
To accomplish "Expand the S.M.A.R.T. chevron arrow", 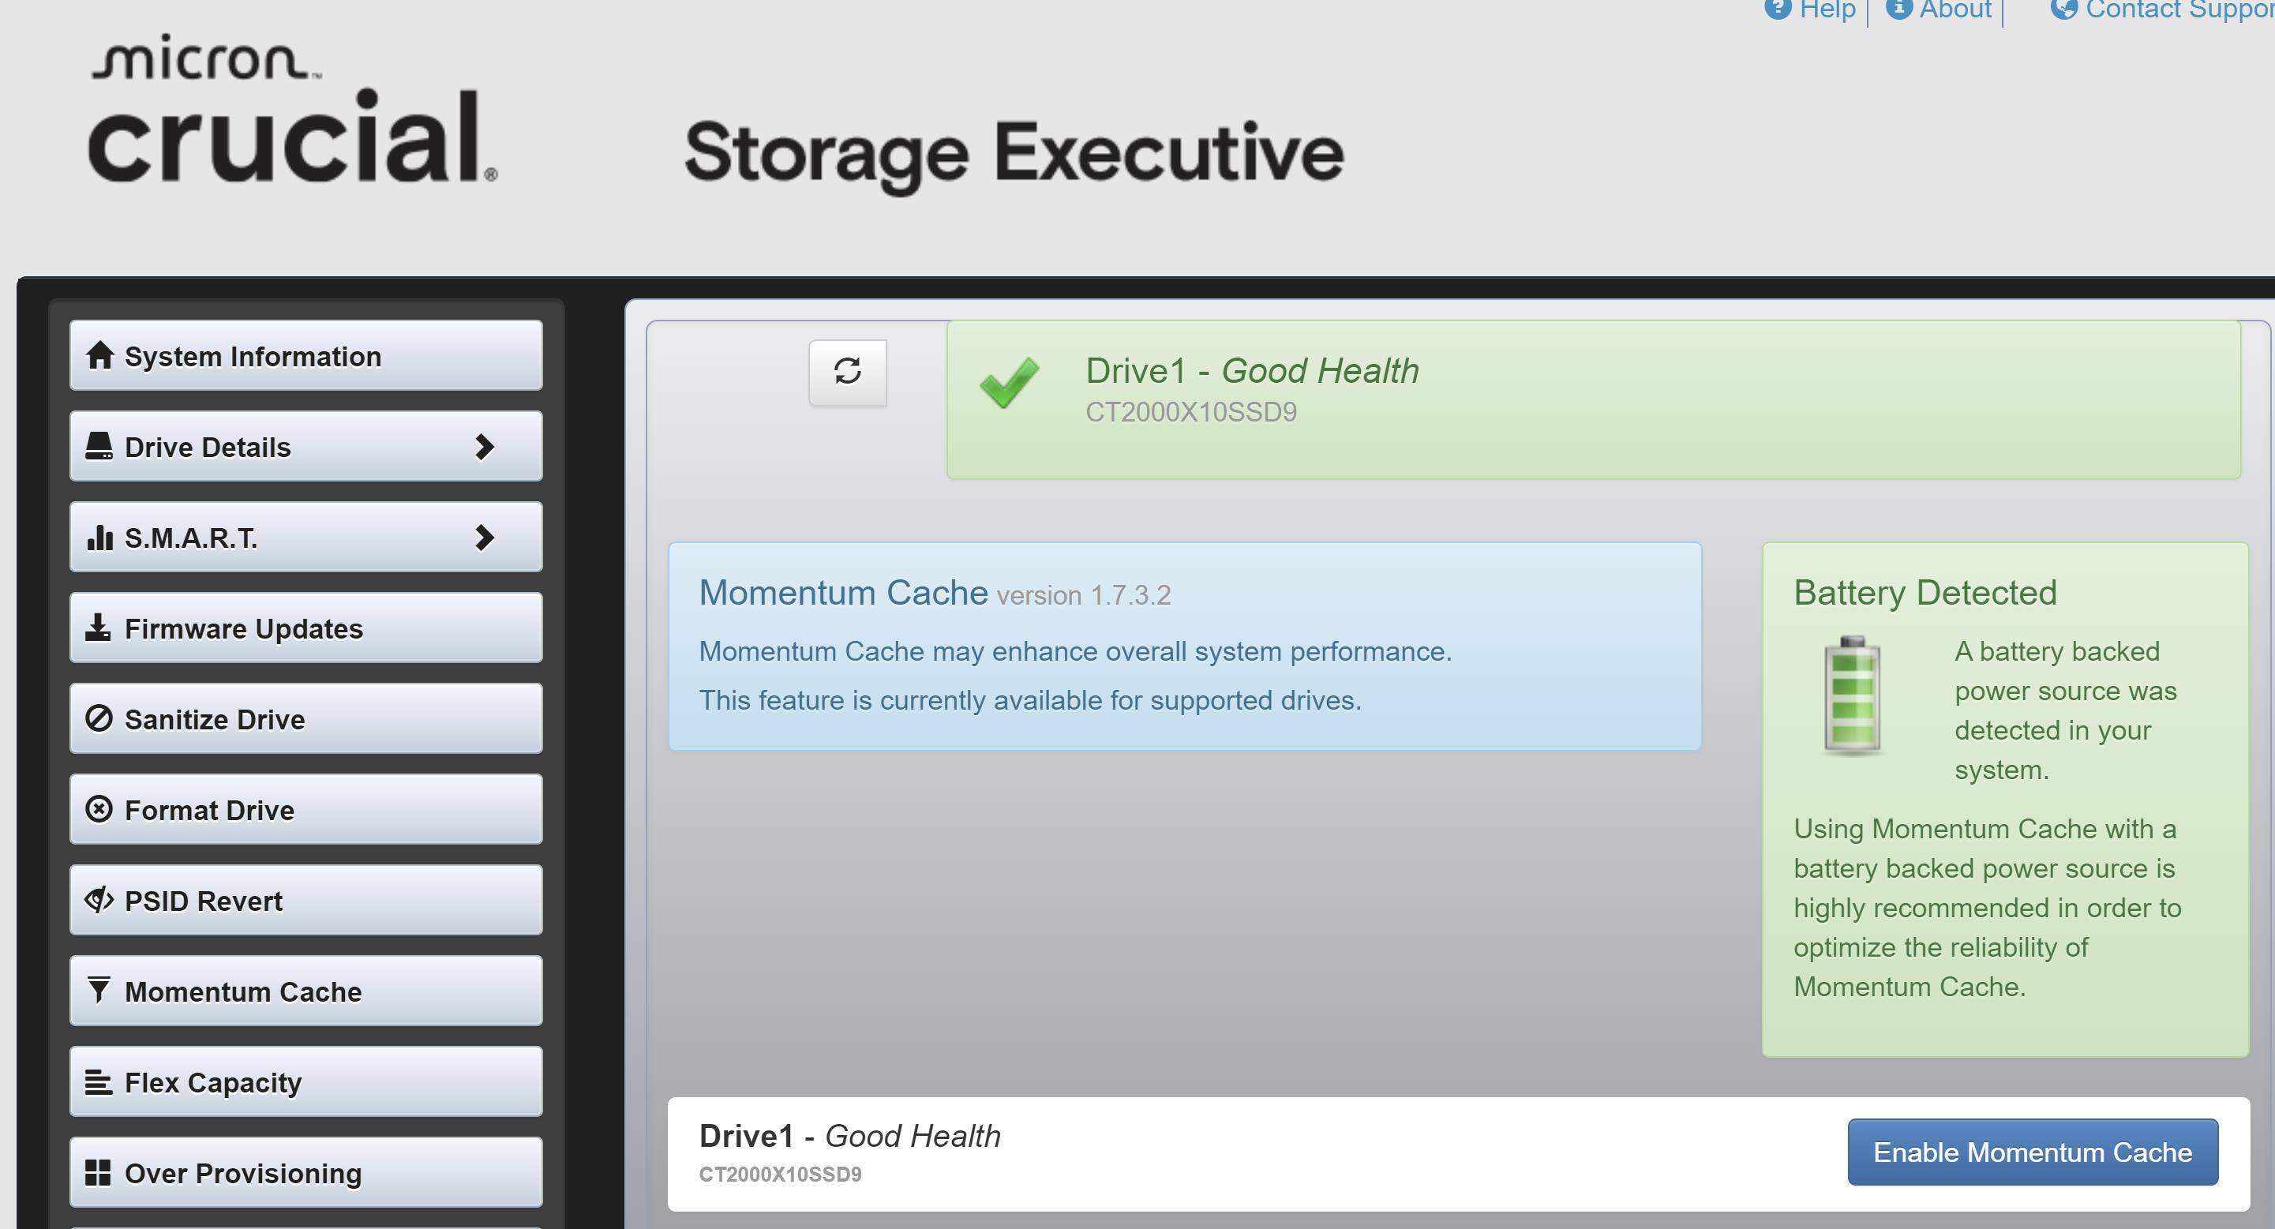I will [484, 537].
